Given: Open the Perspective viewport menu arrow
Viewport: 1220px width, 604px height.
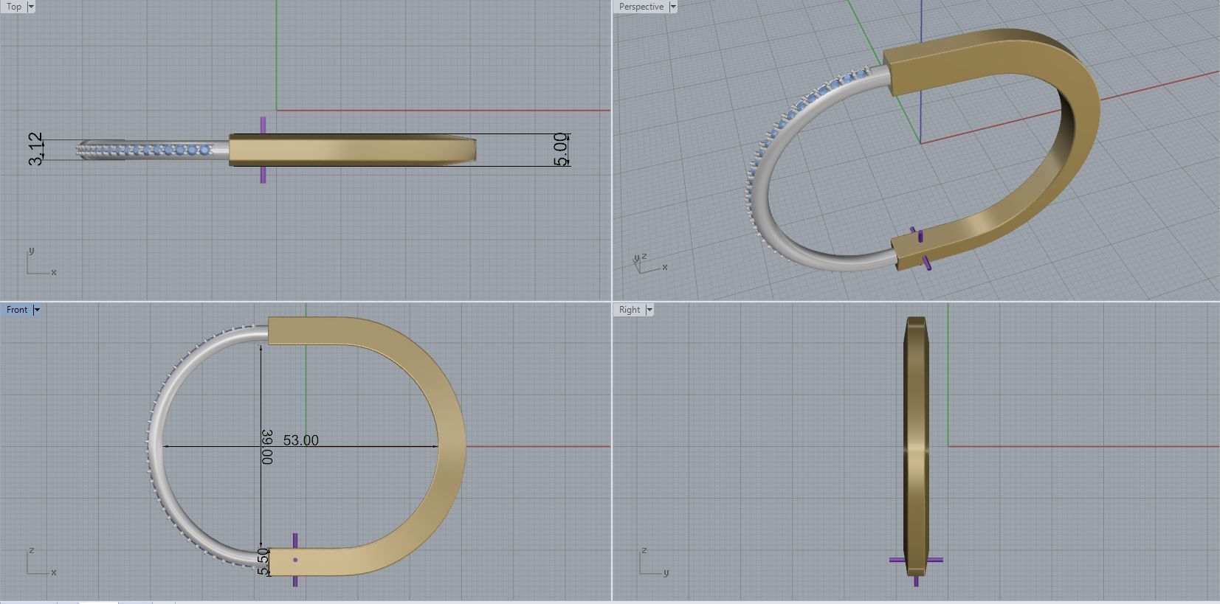Looking at the screenshot, I should 673,7.
